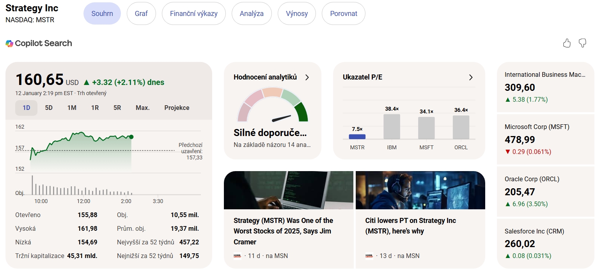Open the Salesforce Inc (CRM) stock card
Screen dimensions: 603x274
(x=545, y=244)
